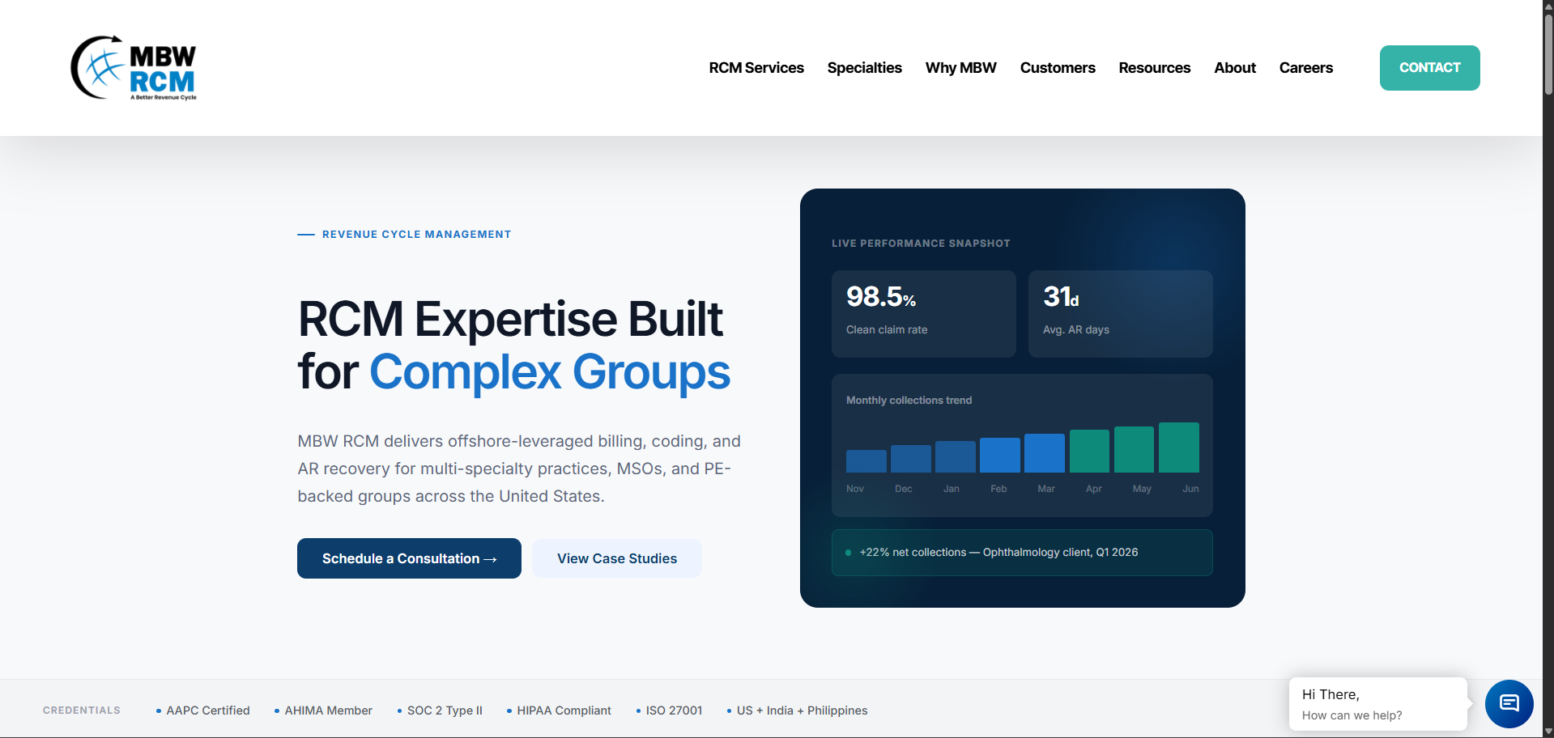1554x738 pixels.
Task: Click the Apr bar in collections chart
Action: (x=1089, y=451)
